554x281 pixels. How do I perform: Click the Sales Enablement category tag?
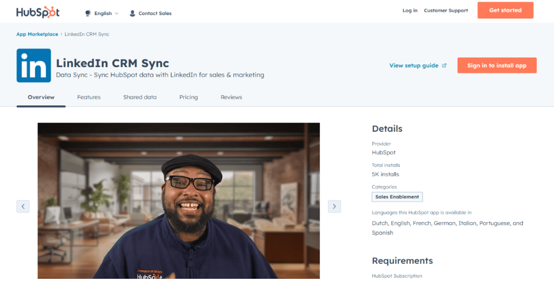click(397, 197)
